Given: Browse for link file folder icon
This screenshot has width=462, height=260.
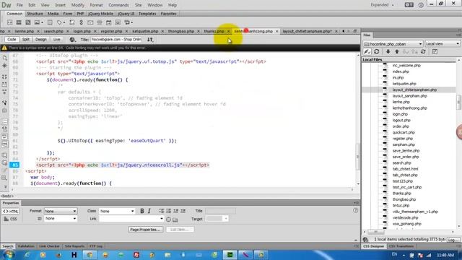Looking at the screenshot, I should point(175,220).
